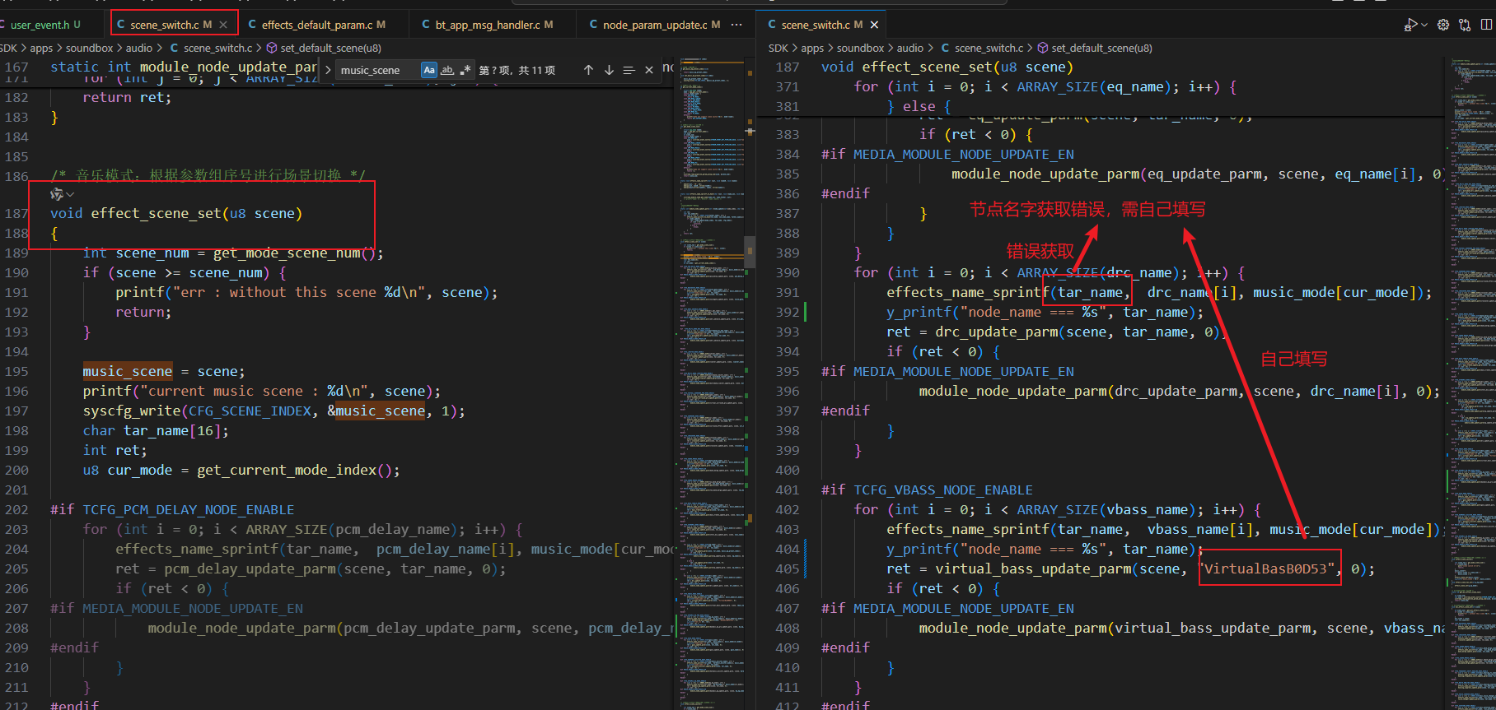Viewport: 1496px width, 710px height.
Task: Close the right pane scene_switch.c tab
Action: click(x=874, y=25)
